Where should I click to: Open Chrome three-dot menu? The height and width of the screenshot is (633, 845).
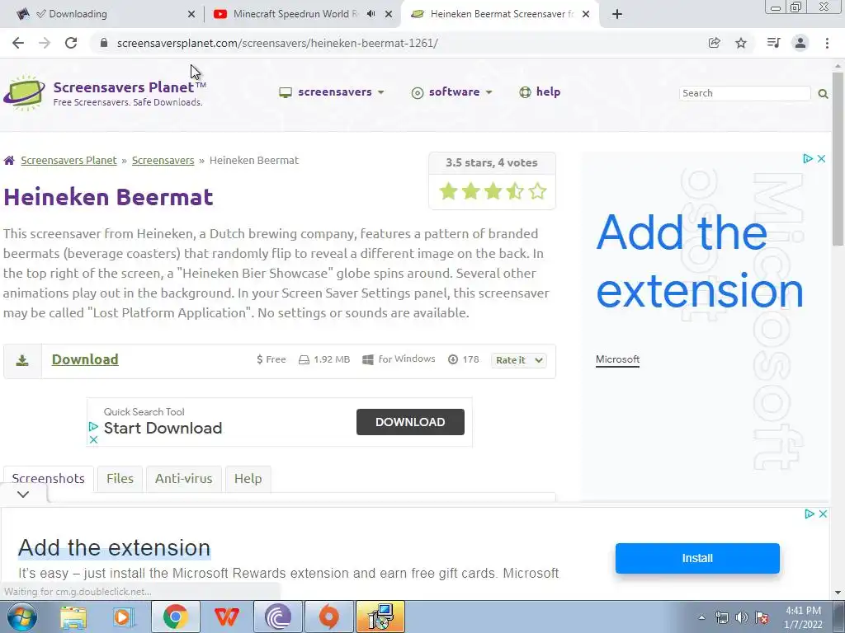(x=827, y=43)
